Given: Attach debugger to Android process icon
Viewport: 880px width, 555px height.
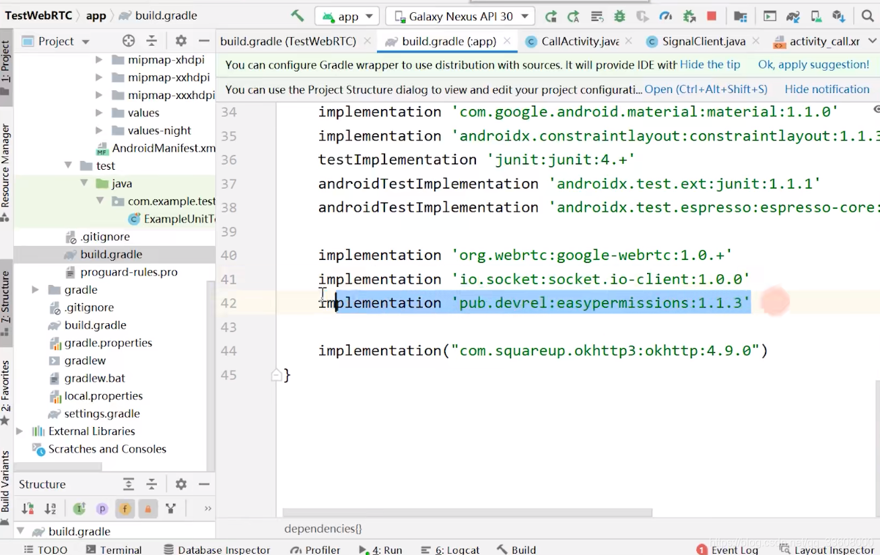Looking at the screenshot, I should (689, 16).
